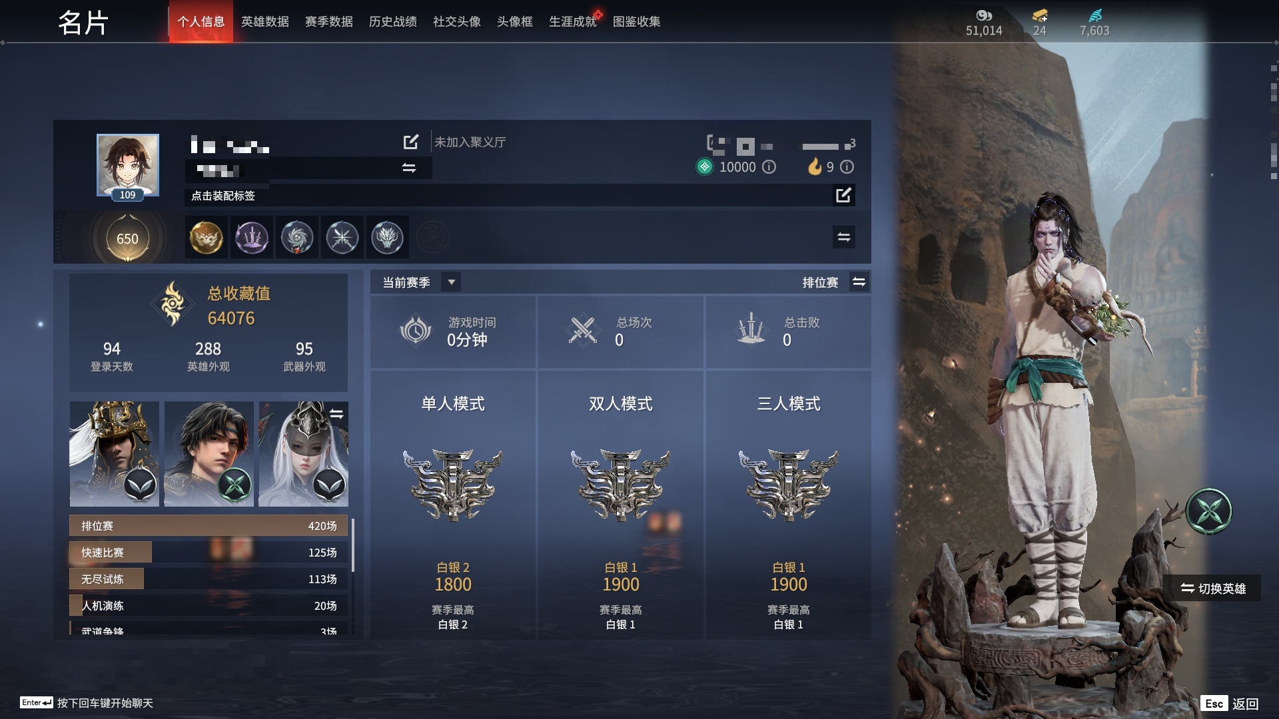
Task: Click the round crossed-blades emblem beside hero
Action: (1208, 511)
